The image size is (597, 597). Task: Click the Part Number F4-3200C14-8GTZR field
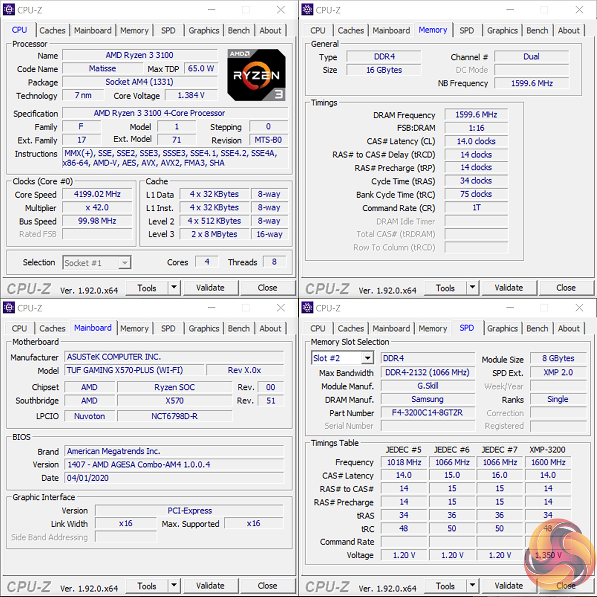click(x=428, y=413)
